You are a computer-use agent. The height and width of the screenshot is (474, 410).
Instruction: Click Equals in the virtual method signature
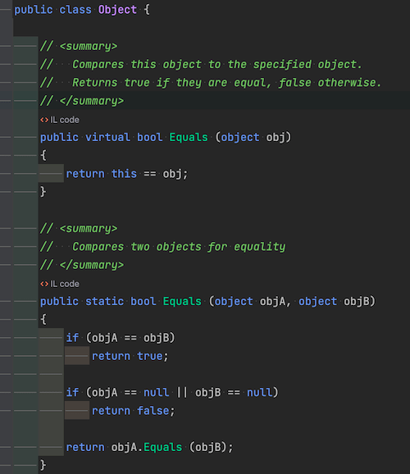(189, 137)
